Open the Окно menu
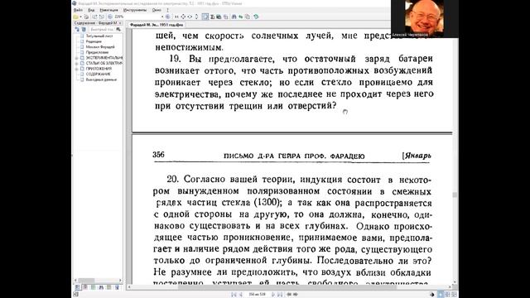530x298 pixels. [157, 10]
